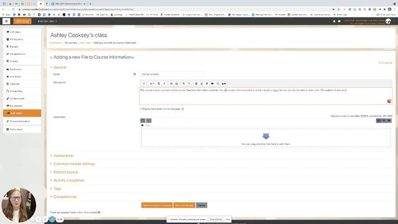398x224 pixels.
Task: Enable Display description on course page
Action: [x=141, y=109]
